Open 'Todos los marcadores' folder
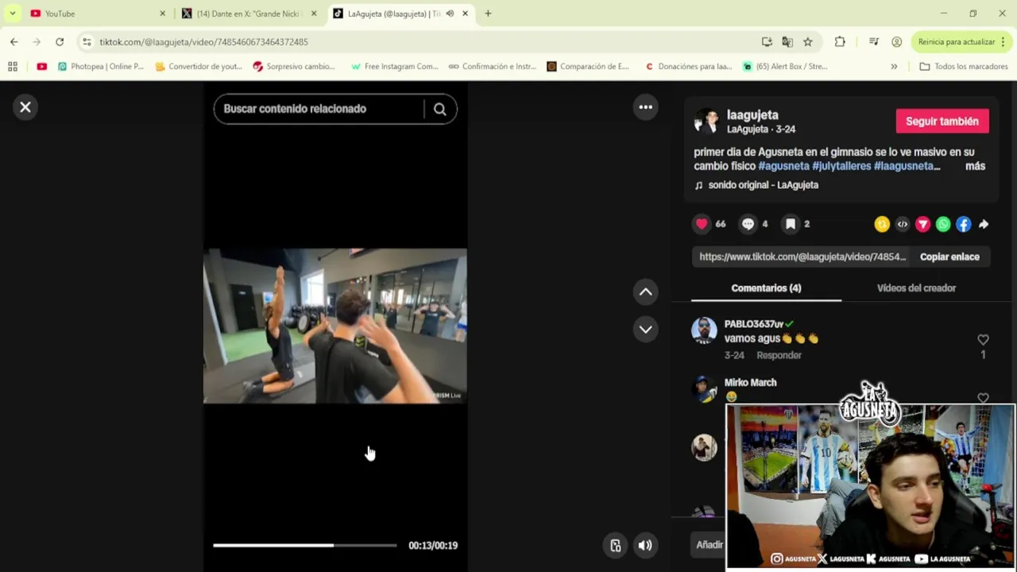This screenshot has width=1017, height=572. point(964,67)
